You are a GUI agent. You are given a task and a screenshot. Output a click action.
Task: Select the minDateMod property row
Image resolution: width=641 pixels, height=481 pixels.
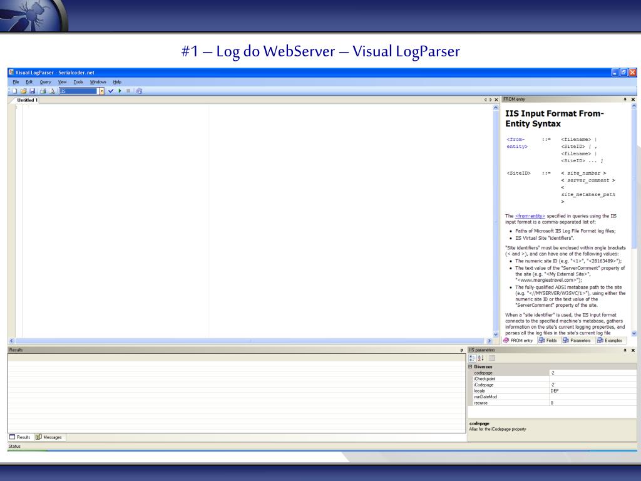pyautogui.click(x=552, y=396)
